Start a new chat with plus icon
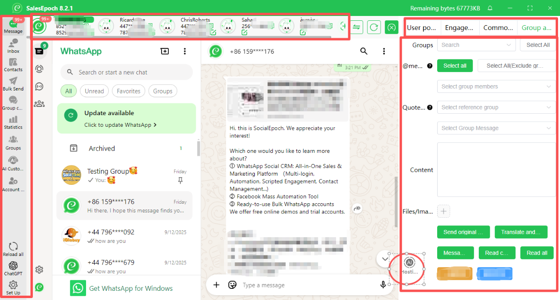560x300 pixels. click(164, 51)
